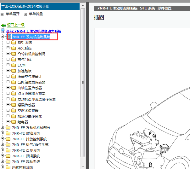Click 菜单展开 to expand all menus
This screenshot has height=169, width=190.
[x=13, y=14]
